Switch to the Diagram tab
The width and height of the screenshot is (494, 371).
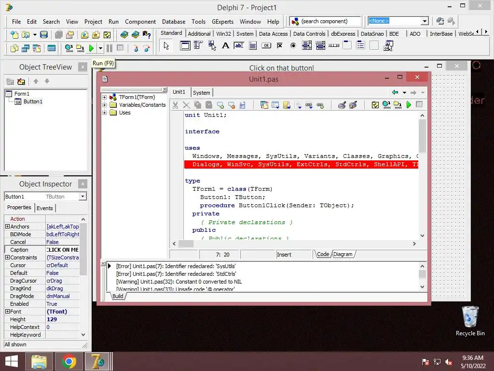click(343, 254)
